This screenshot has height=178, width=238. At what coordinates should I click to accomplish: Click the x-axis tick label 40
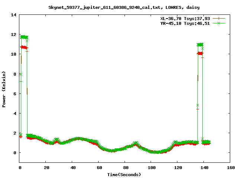tap(73, 168)
